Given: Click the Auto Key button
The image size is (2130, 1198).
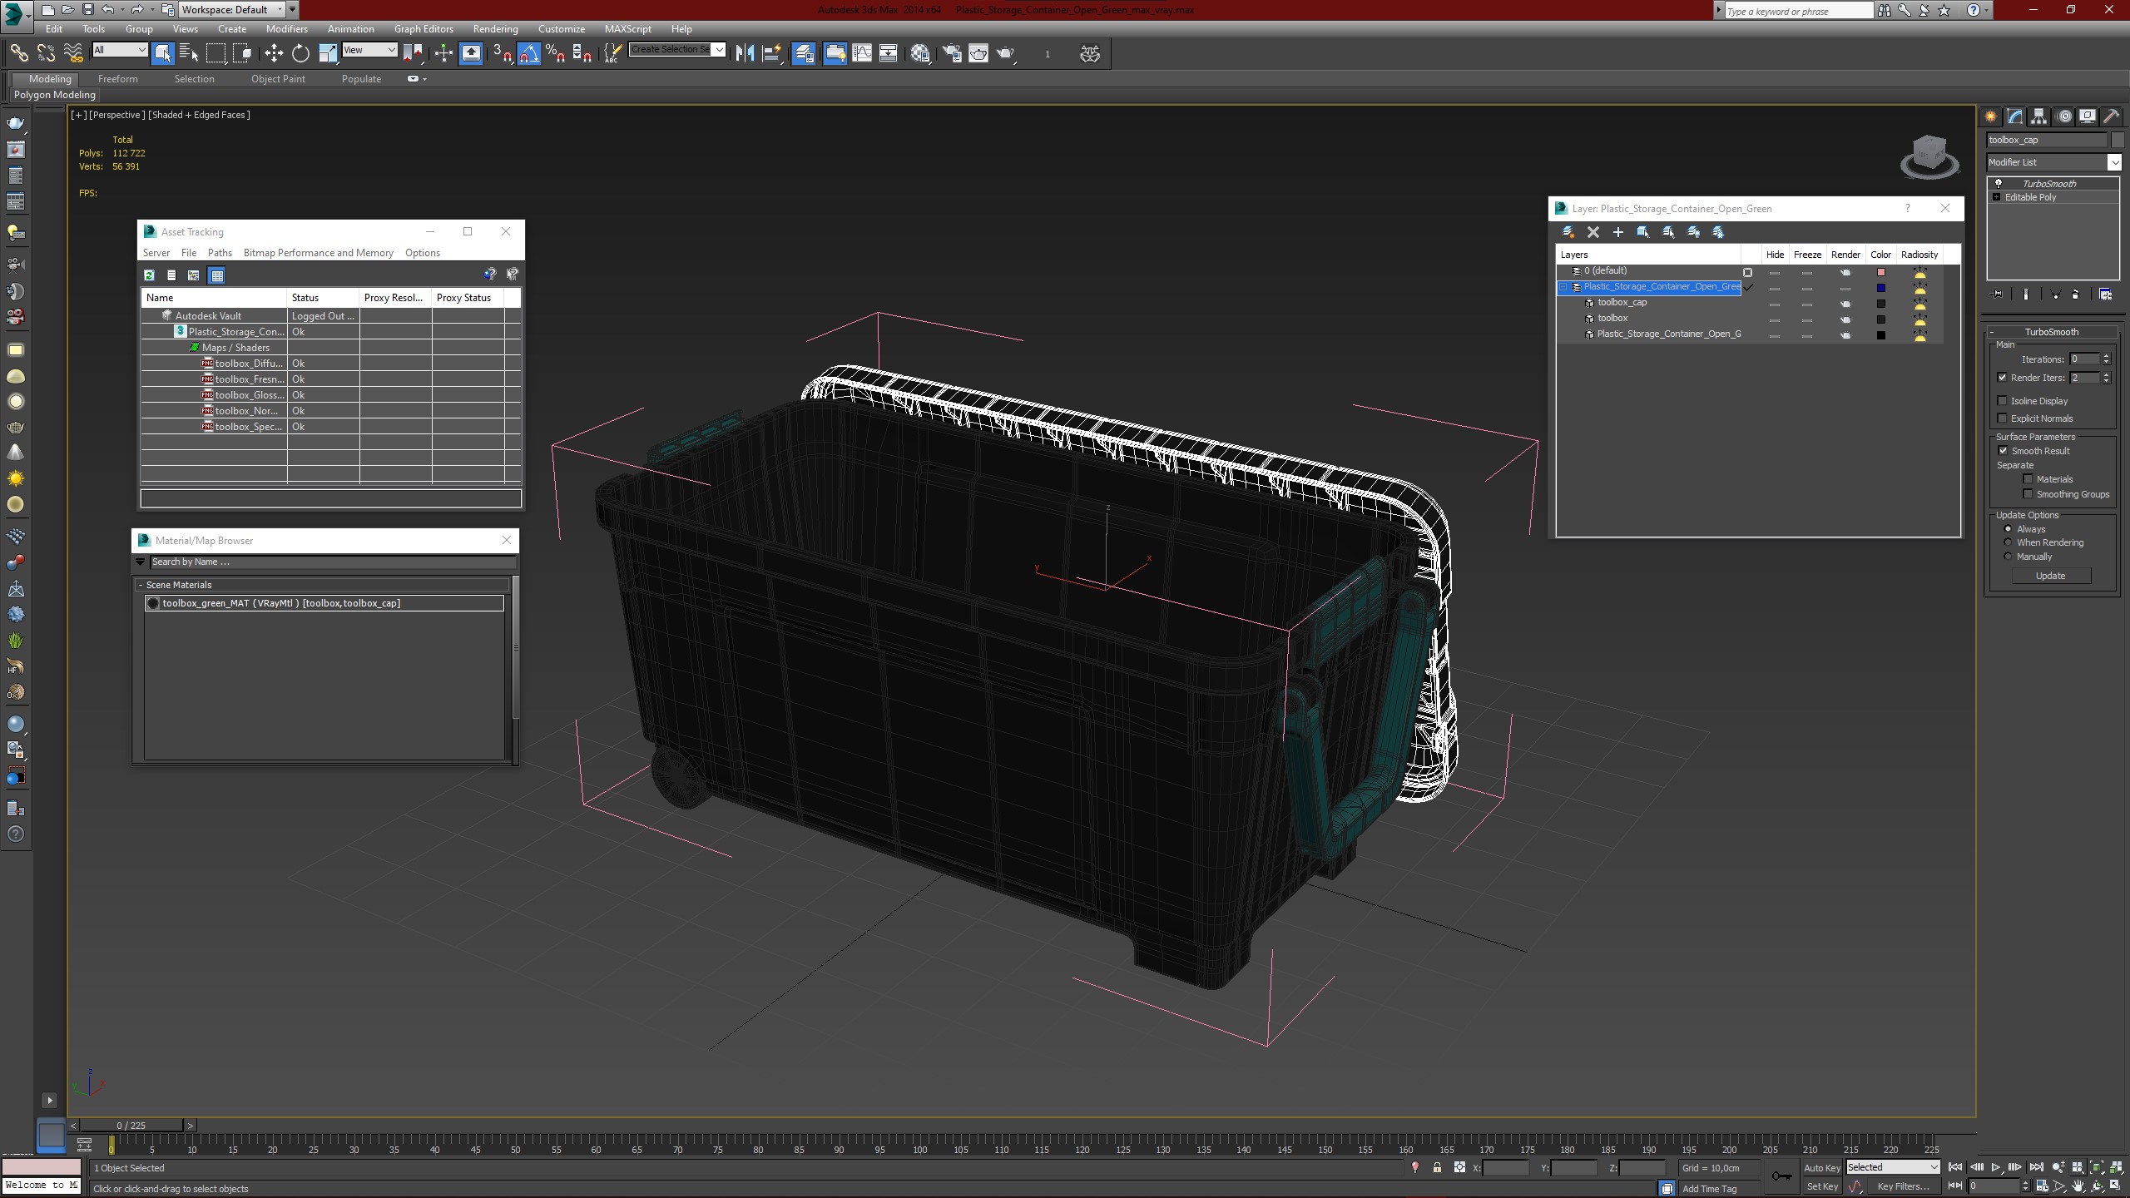Looking at the screenshot, I should tap(1821, 1168).
